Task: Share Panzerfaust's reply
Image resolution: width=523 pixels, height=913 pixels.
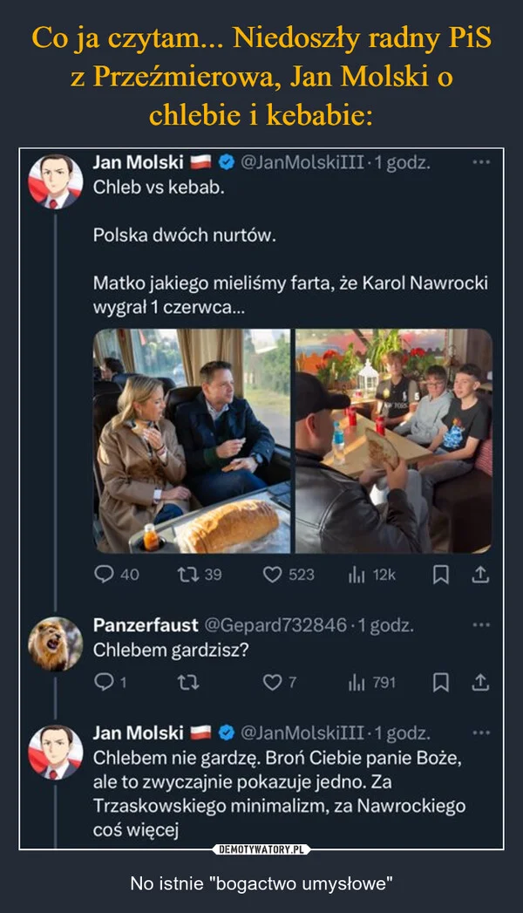Action: (480, 683)
